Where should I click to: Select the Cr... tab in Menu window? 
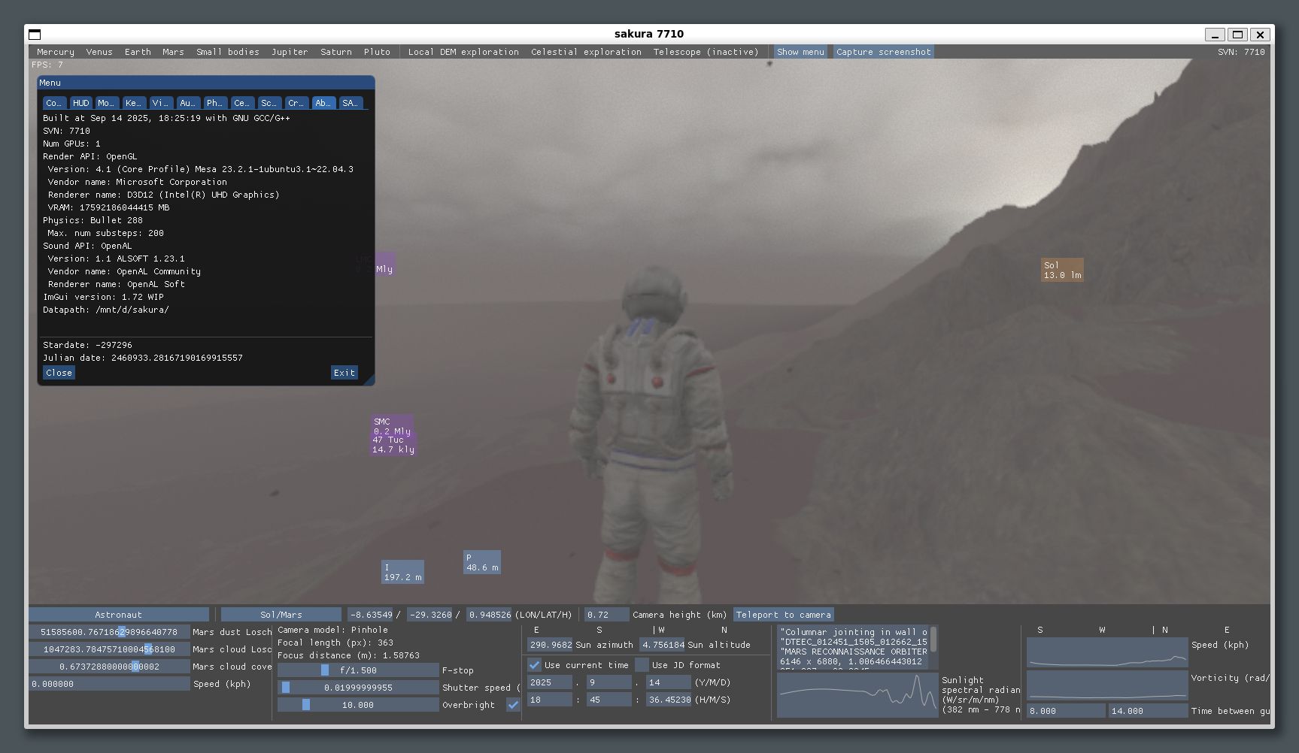(296, 103)
